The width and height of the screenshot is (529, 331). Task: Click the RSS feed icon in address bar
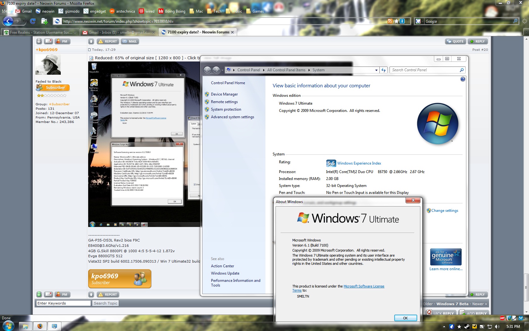[x=390, y=21]
